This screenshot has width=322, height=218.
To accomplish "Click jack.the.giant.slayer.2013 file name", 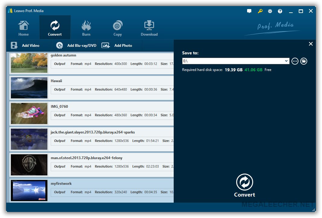I will coord(93,132).
